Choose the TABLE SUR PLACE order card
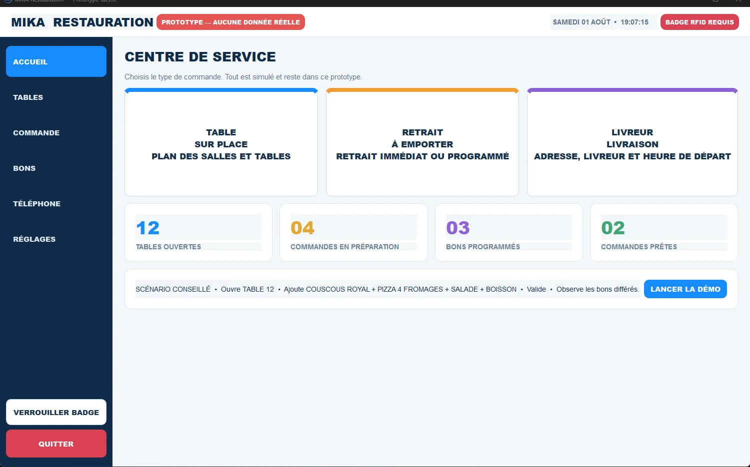Image resolution: width=750 pixels, height=467 pixels. point(221,142)
